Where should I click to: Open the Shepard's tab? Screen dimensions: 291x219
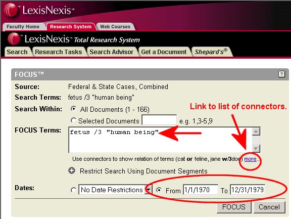click(211, 52)
